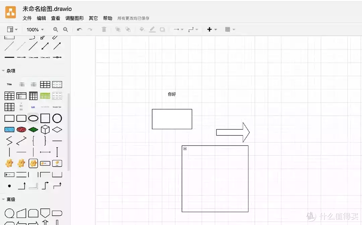Select the isometric cube shape
The height and width of the screenshot is (225, 362).
pyautogui.click(x=45, y=129)
